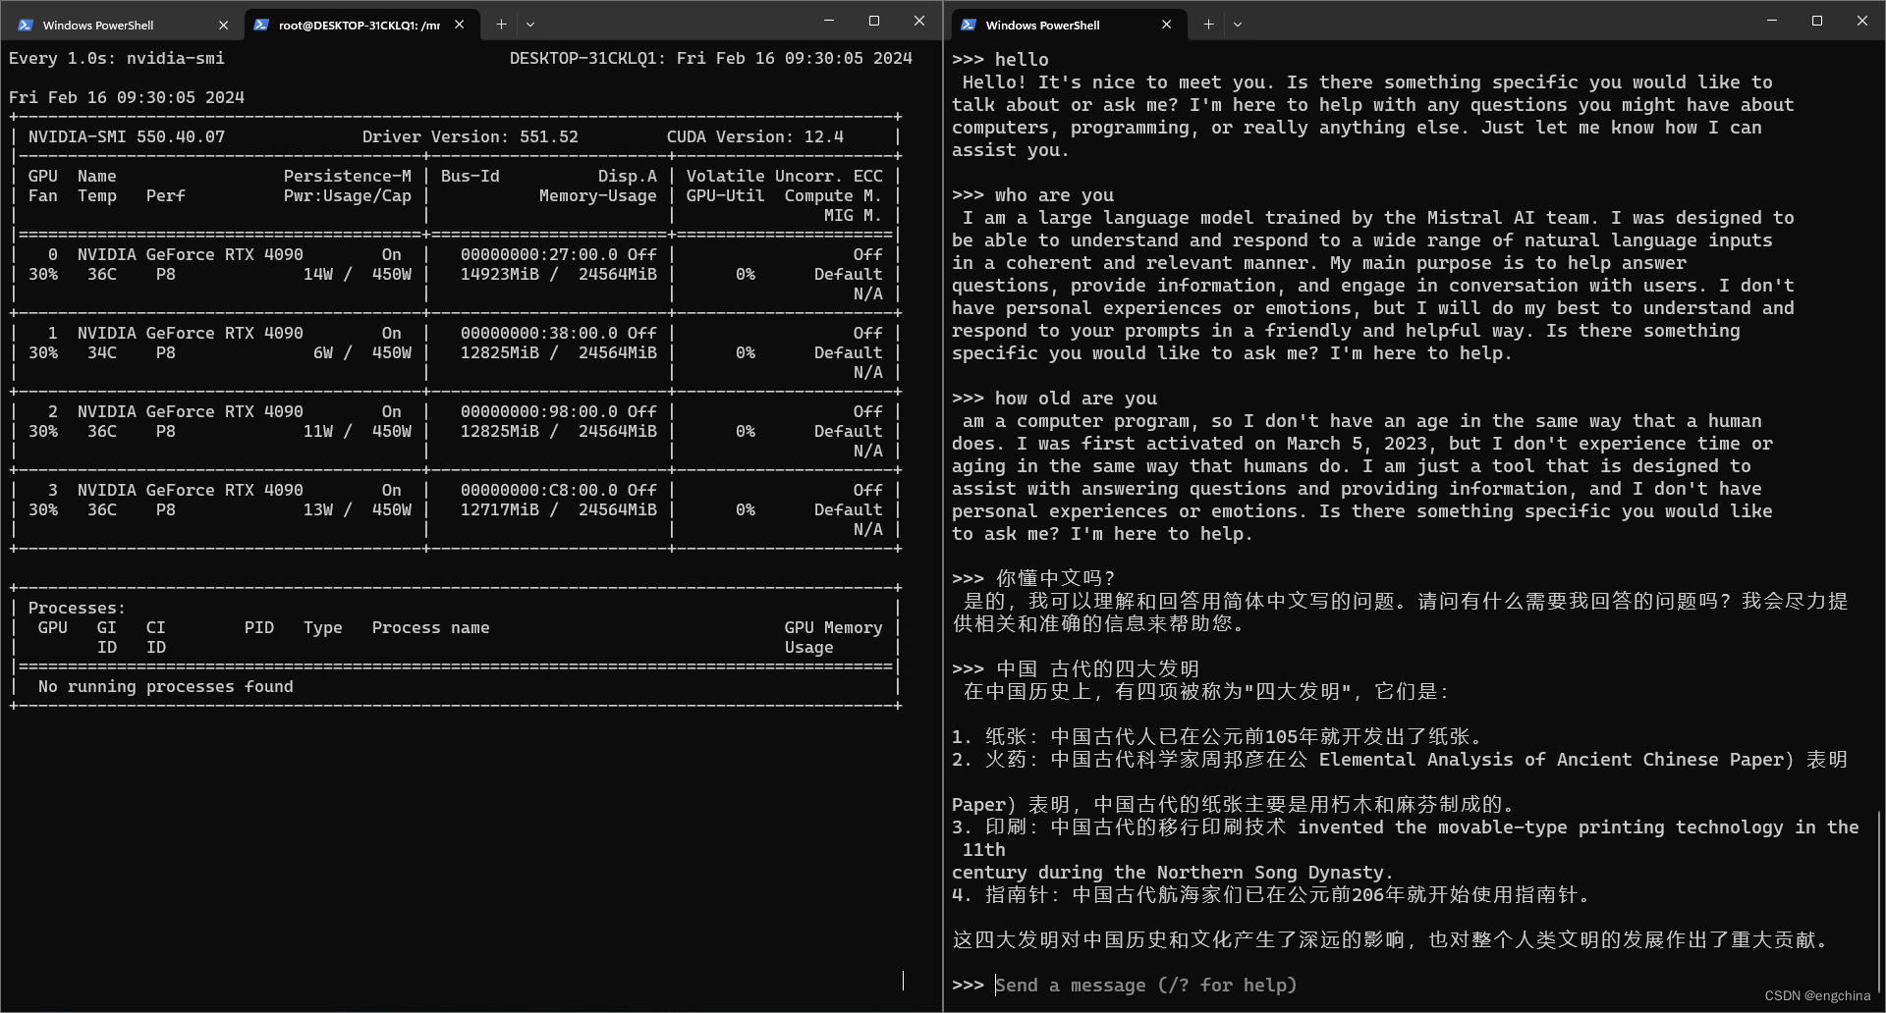The image size is (1886, 1013).
Task: Click the 'century during the Northern Song Dynasty.' line
Action: 1172,872
